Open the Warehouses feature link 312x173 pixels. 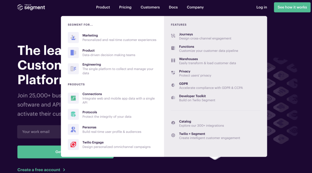tap(188, 59)
